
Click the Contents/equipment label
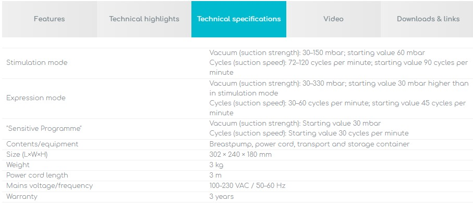[x=42, y=144]
